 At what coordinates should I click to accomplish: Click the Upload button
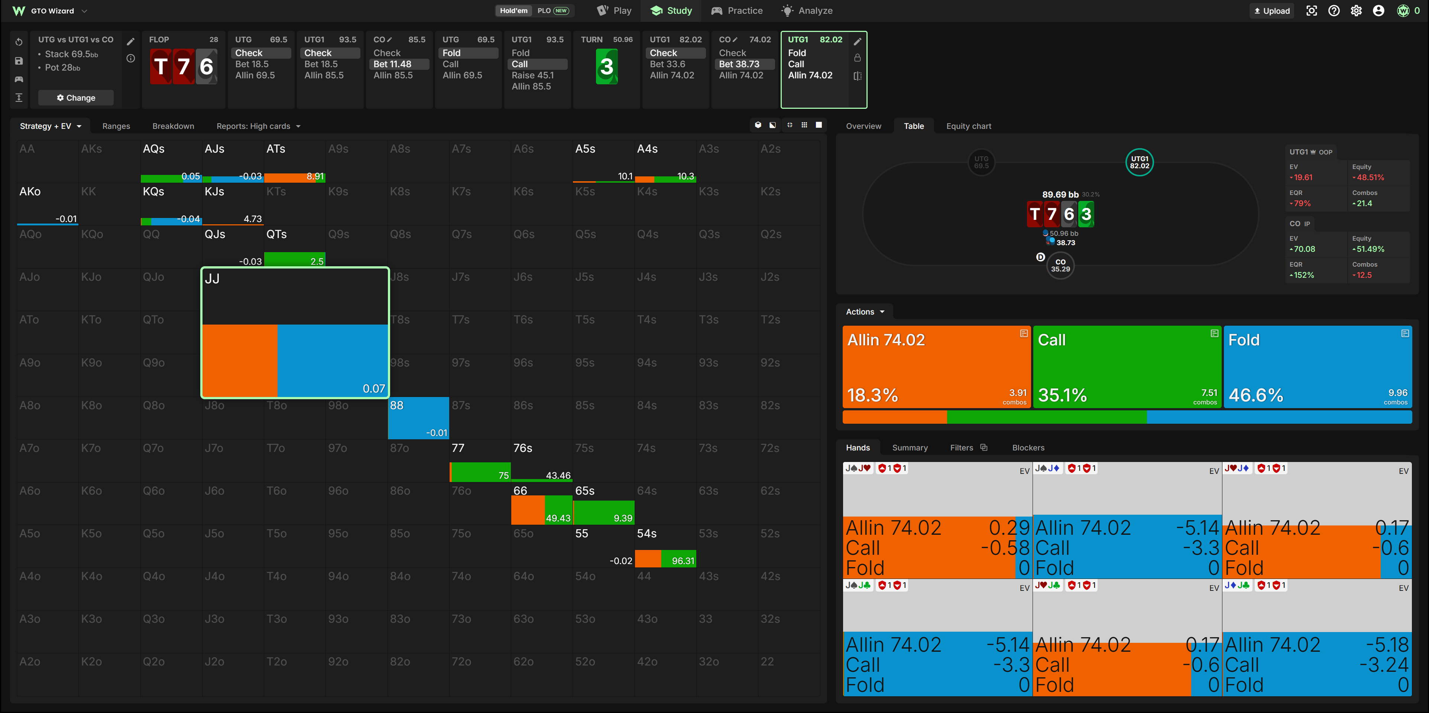(x=1271, y=10)
